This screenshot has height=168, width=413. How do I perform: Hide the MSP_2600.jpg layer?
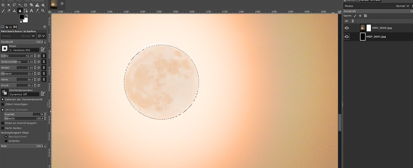click(x=347, y=28)
